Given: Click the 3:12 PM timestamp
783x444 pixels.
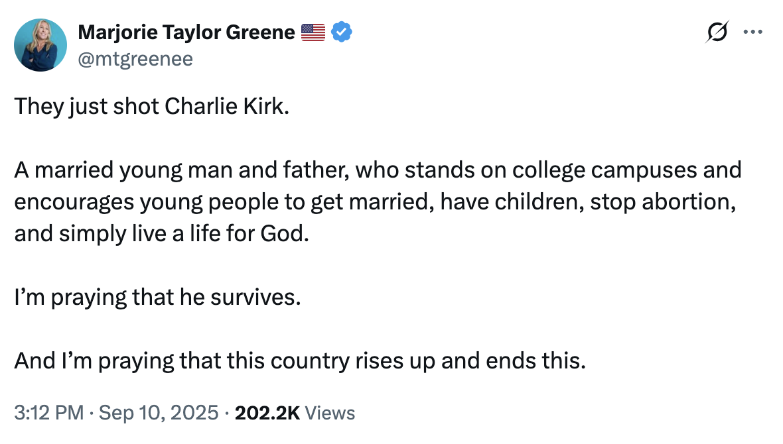Looking at the screenshot, I should coord(49,413).
